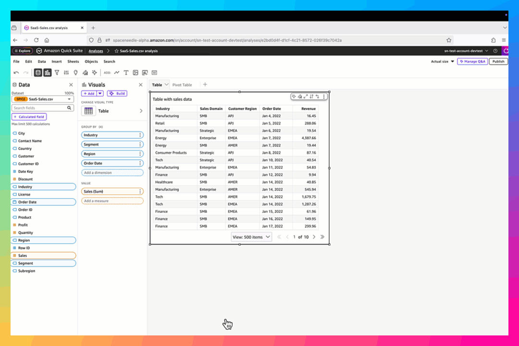Add a line chart visual icon
519x346 pixels.
pos(117,73)
